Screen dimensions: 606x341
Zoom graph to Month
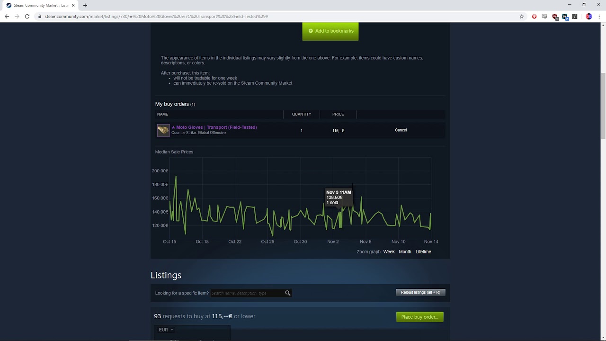point(405,252)
